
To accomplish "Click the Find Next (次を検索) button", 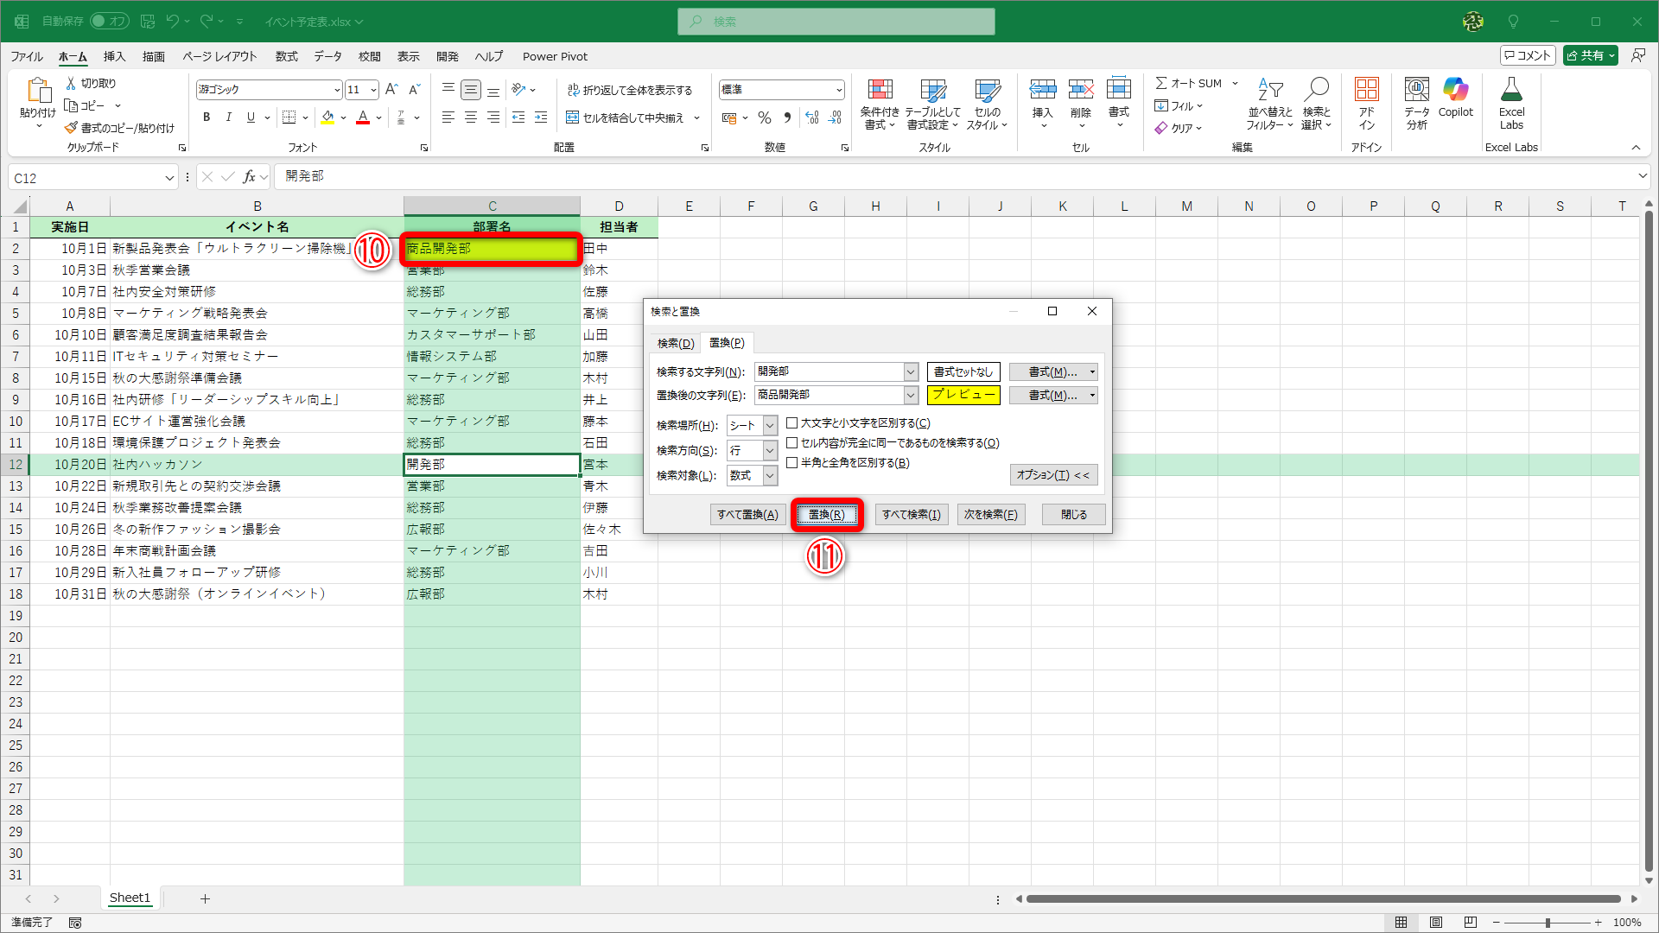I will tap(990, 515).
